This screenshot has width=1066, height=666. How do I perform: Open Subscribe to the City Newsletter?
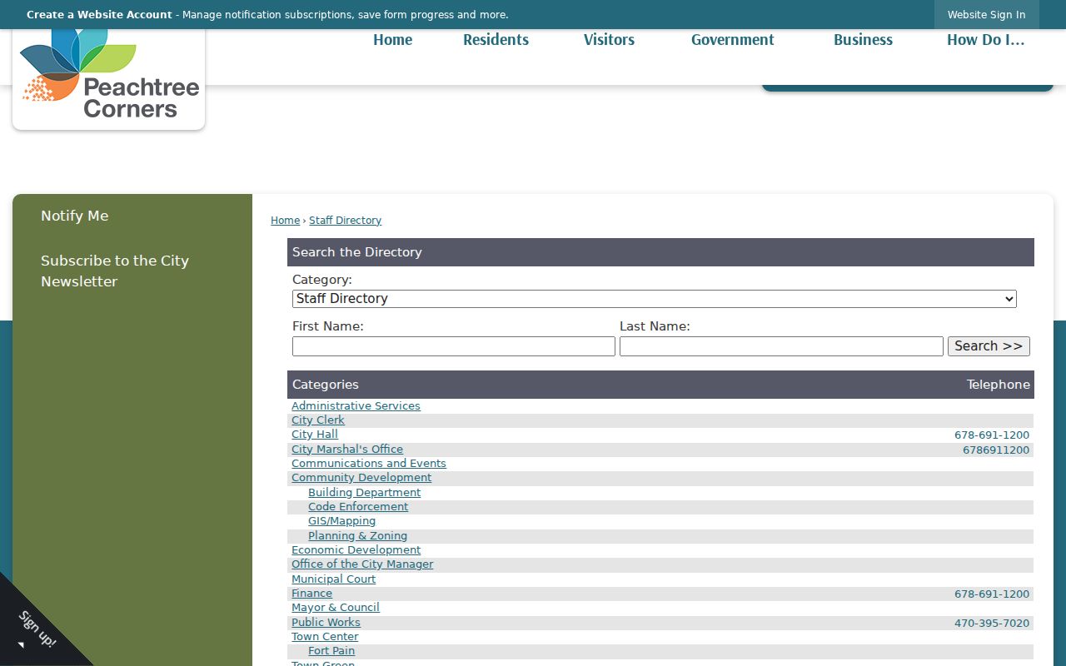(x=115, y=271)
